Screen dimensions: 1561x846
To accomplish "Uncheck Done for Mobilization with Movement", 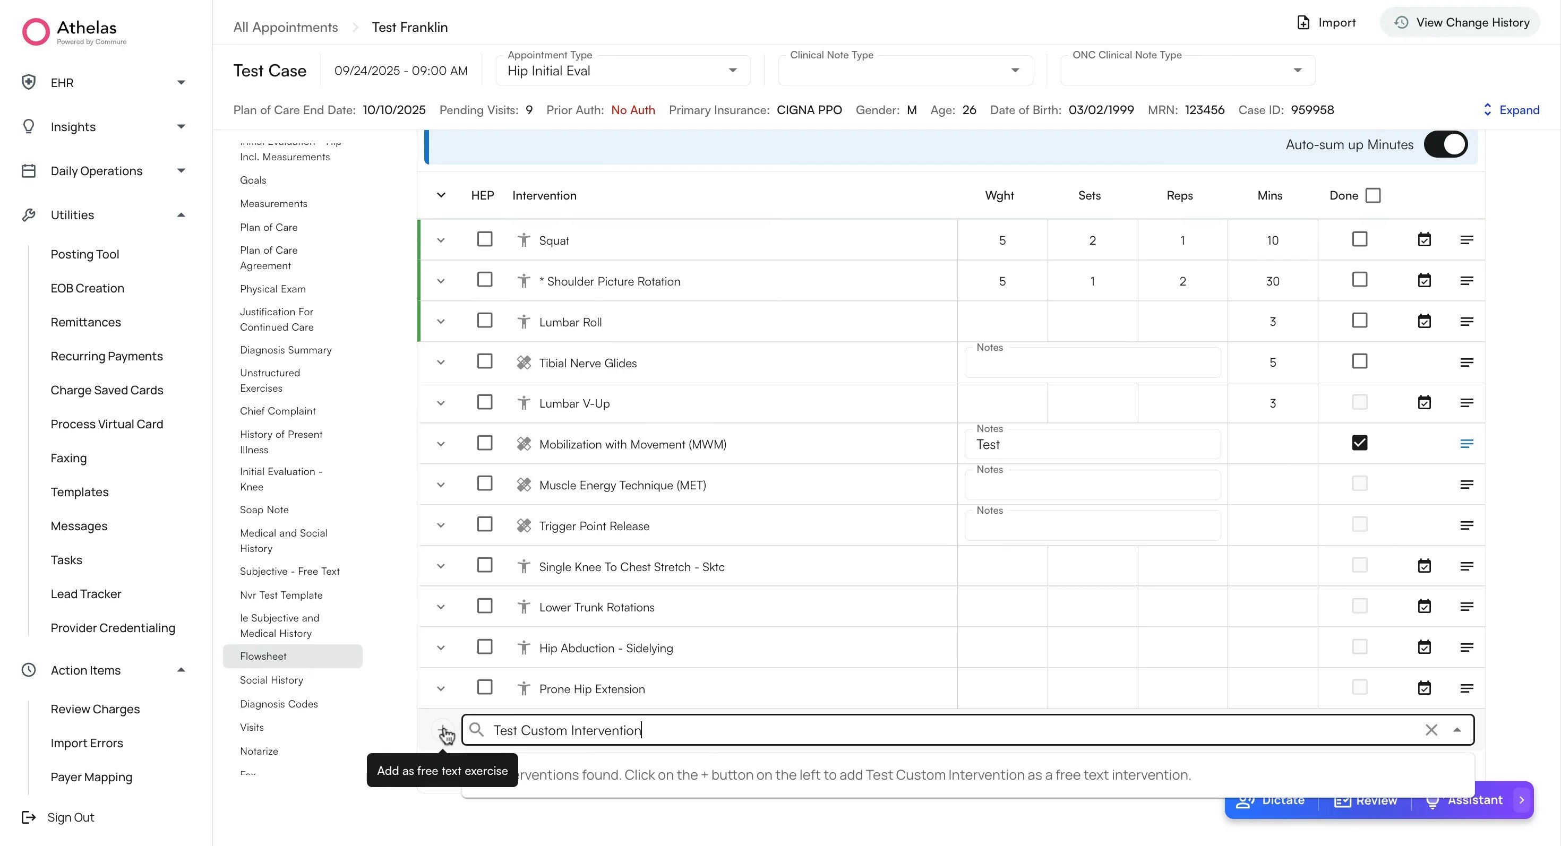I will [x=1360, y=443].
